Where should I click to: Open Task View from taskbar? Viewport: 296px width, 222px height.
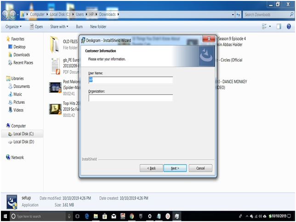coord(77,216)
